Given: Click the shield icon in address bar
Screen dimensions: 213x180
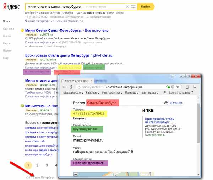Looking at the screenshot, I should [x=173, y=87].
